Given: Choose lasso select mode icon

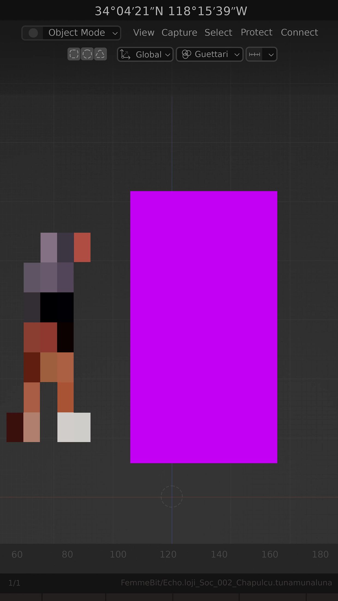Looking at the screenshot, I should click(100, 54).
